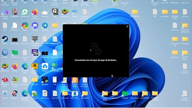Select the Novo video1 video file

[15, 40]
